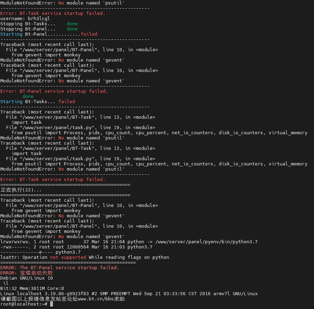Click the 'username: brh3lcgl' line
The height and width of the screenshot is (309, 314).
[25, 19]
